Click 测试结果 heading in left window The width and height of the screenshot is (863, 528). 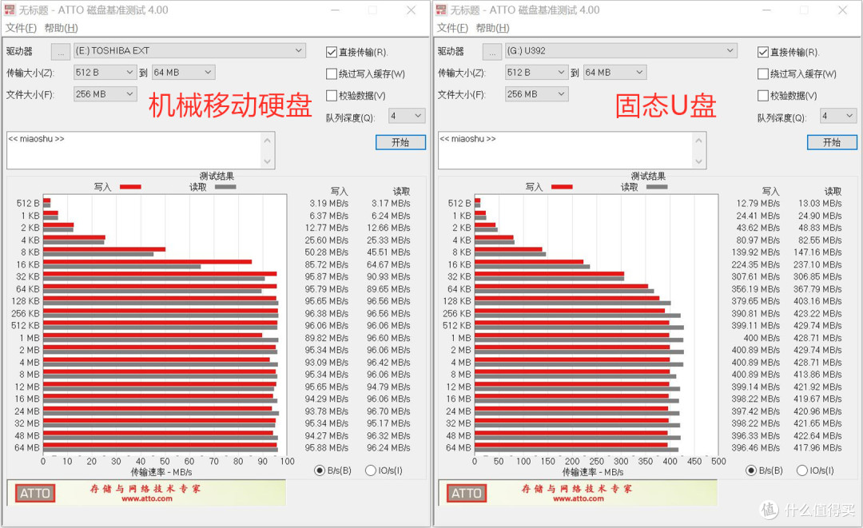[x=217, y=176]
